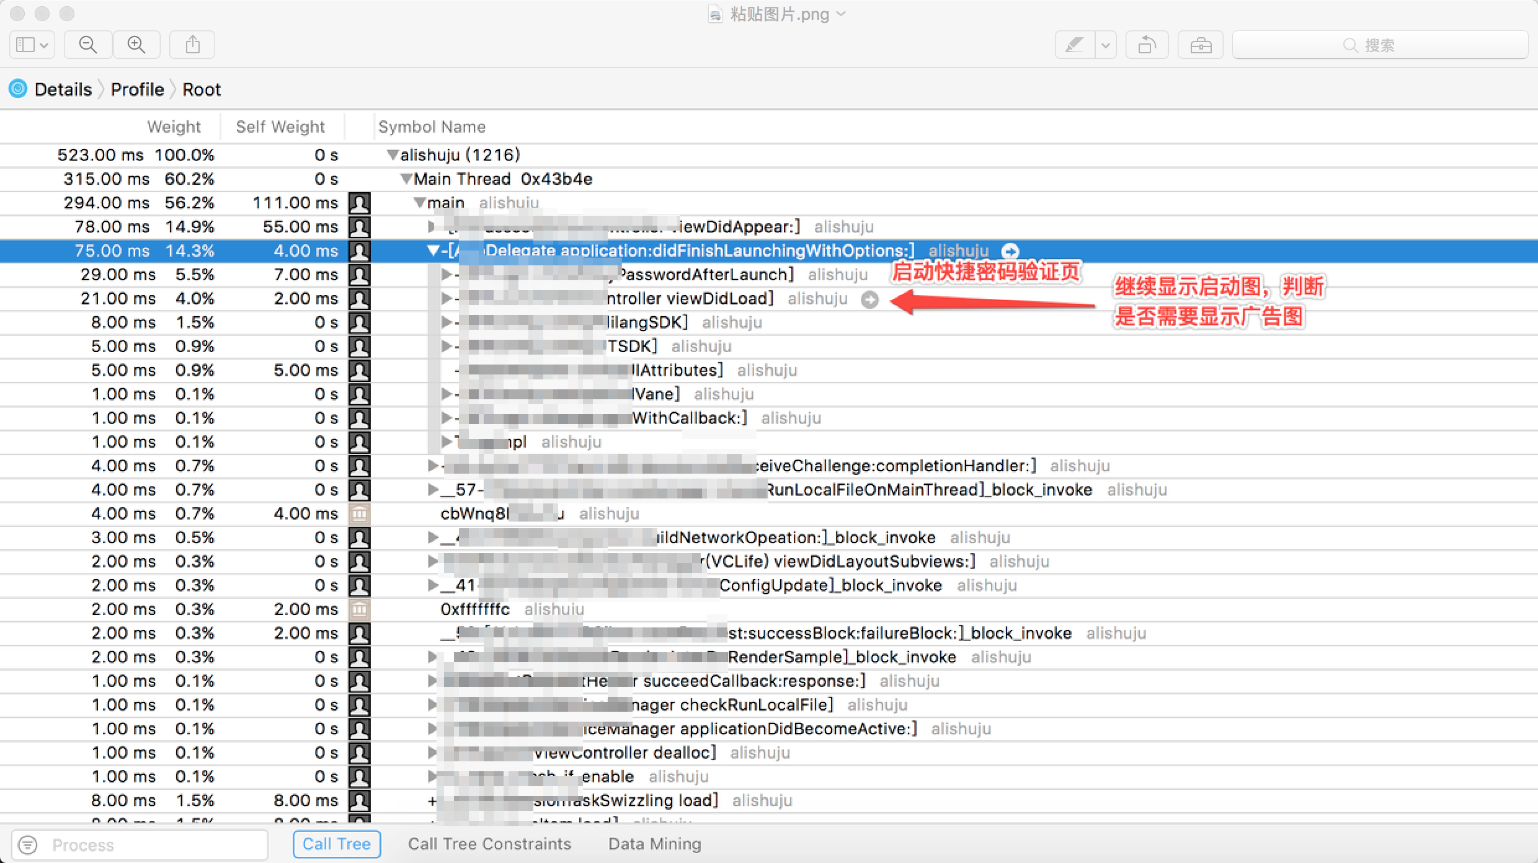Click the zoom in magnifier icon

136,45
